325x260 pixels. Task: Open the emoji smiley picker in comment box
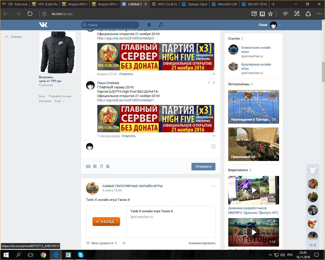point(213,146)
